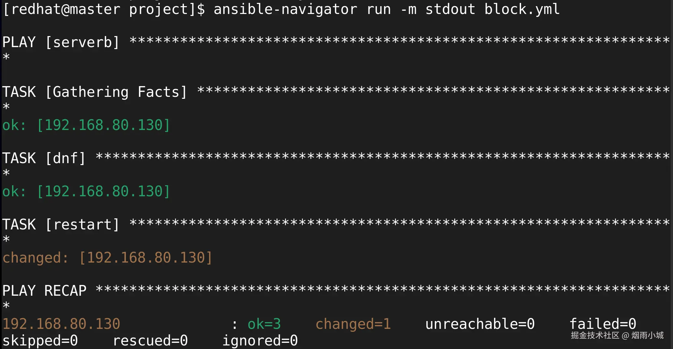
Task: Click the ok result under the dnf task
Action: [86, 192]
